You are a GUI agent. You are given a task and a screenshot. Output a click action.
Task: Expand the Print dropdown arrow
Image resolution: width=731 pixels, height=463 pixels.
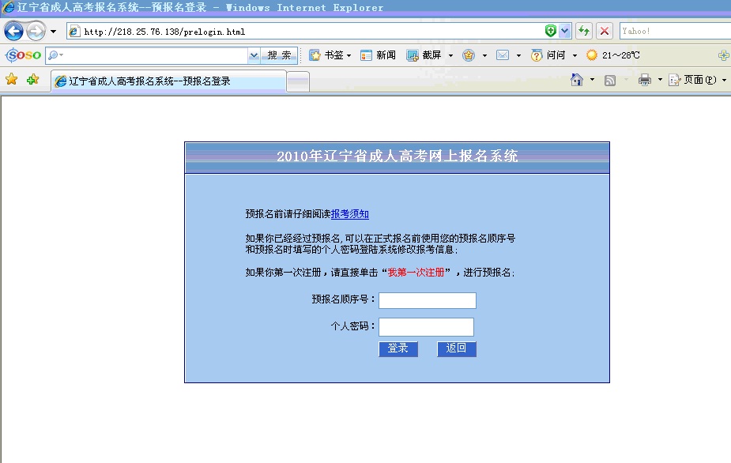(660, 80)
